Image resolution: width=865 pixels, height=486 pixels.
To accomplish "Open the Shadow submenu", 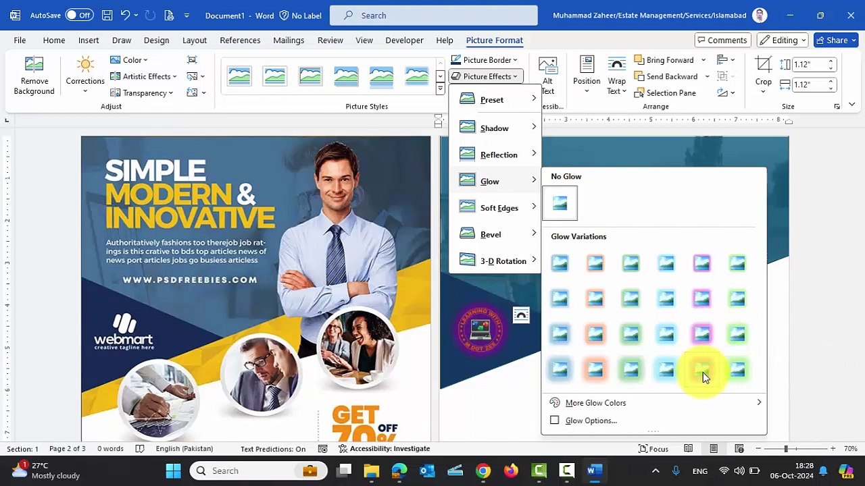I will pyautogui.click(x=496, y=128).
